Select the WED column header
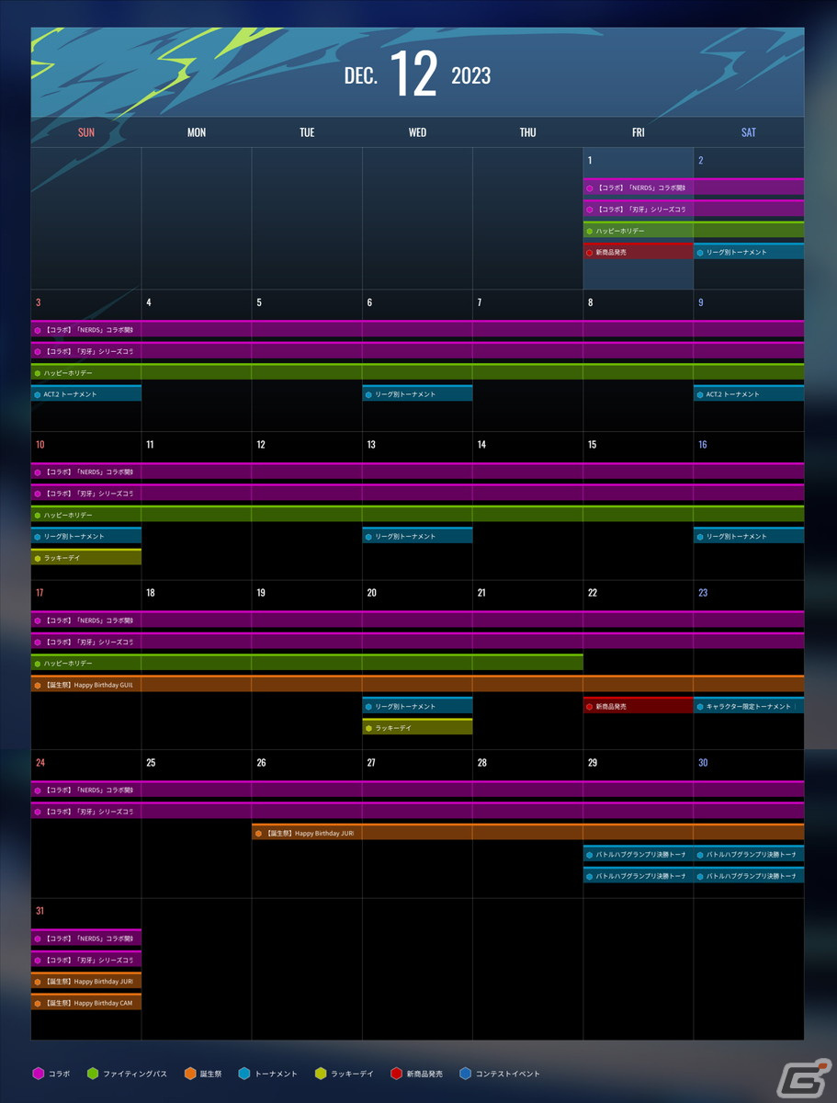This screenshot has height=1103, width=837. coord(417,132)
